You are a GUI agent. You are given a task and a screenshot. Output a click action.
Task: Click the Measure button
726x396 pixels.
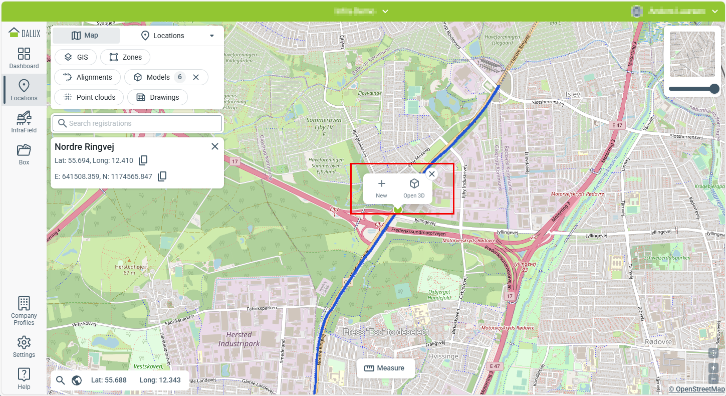click(385, 368)
